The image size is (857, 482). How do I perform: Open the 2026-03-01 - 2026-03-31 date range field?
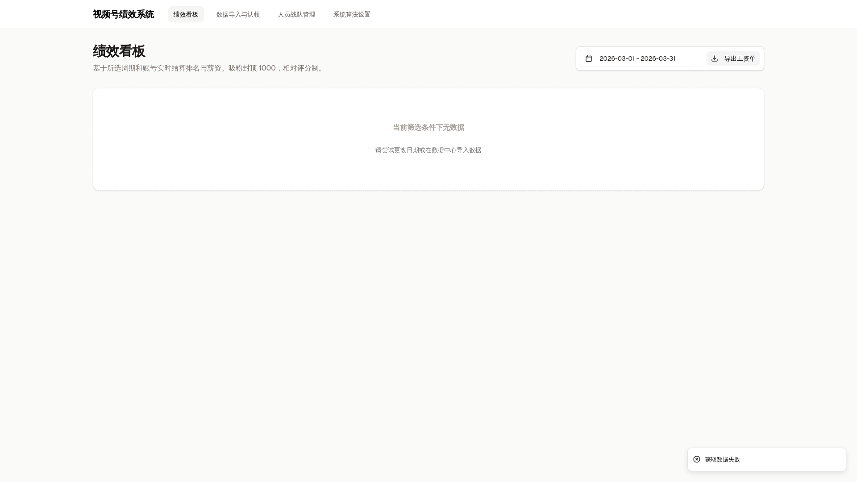(638, 58)
